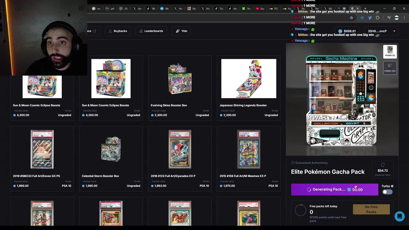Click the USDC coin icon beside $698.81
Image resolution: width=409 pixels, height=230 pixels.
click(x=340, y=31)
